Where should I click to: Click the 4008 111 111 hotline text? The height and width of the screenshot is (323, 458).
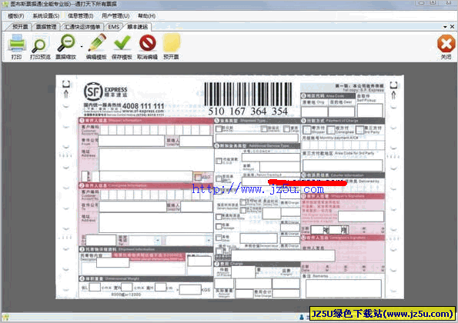coord(143,105)
